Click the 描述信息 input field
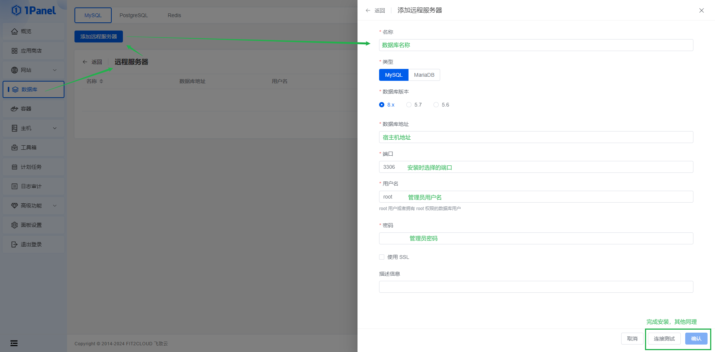715x352 pixels. [536, 287]
